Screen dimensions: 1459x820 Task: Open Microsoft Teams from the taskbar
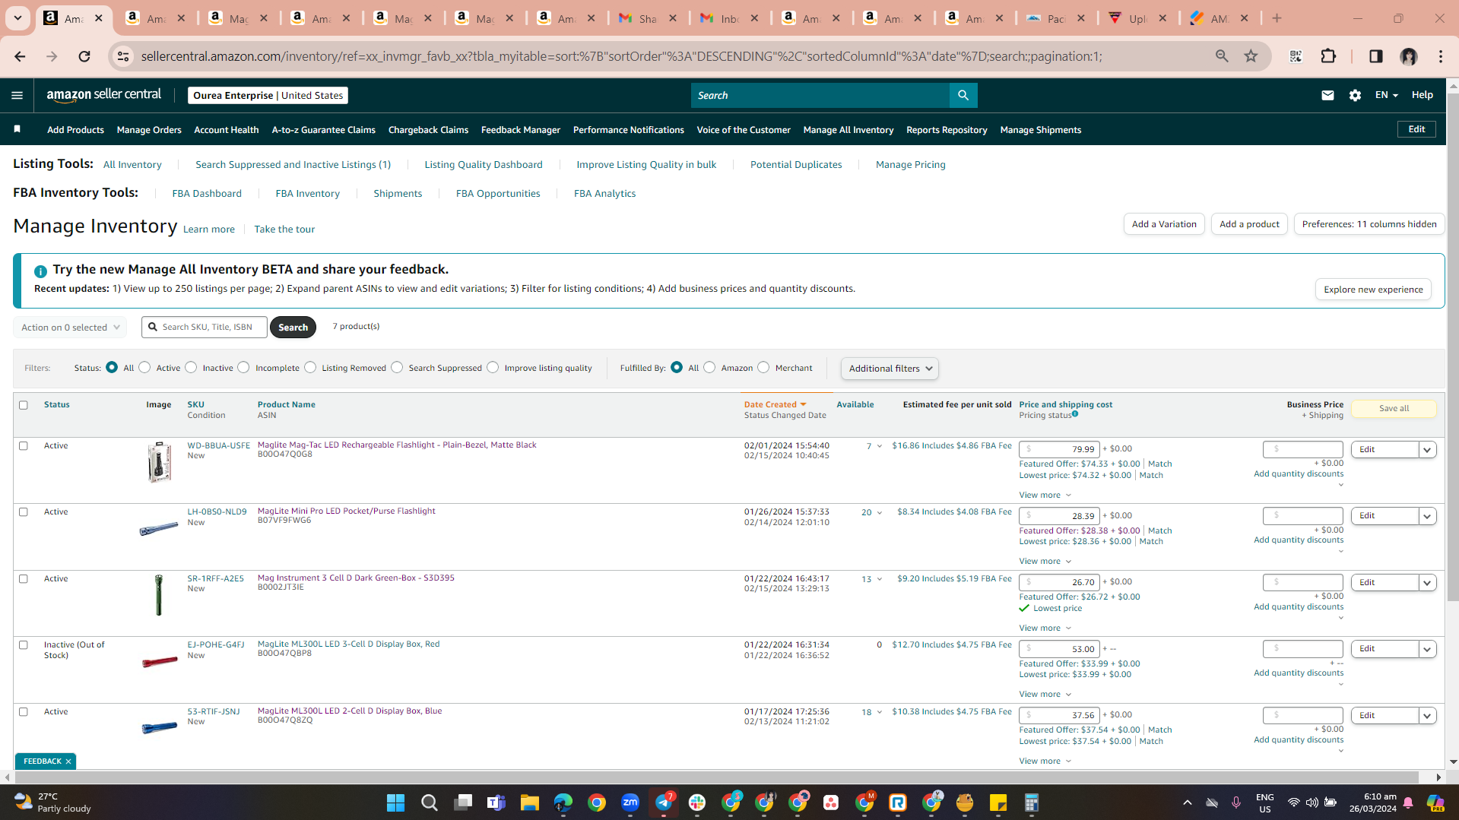pos(496,803)
